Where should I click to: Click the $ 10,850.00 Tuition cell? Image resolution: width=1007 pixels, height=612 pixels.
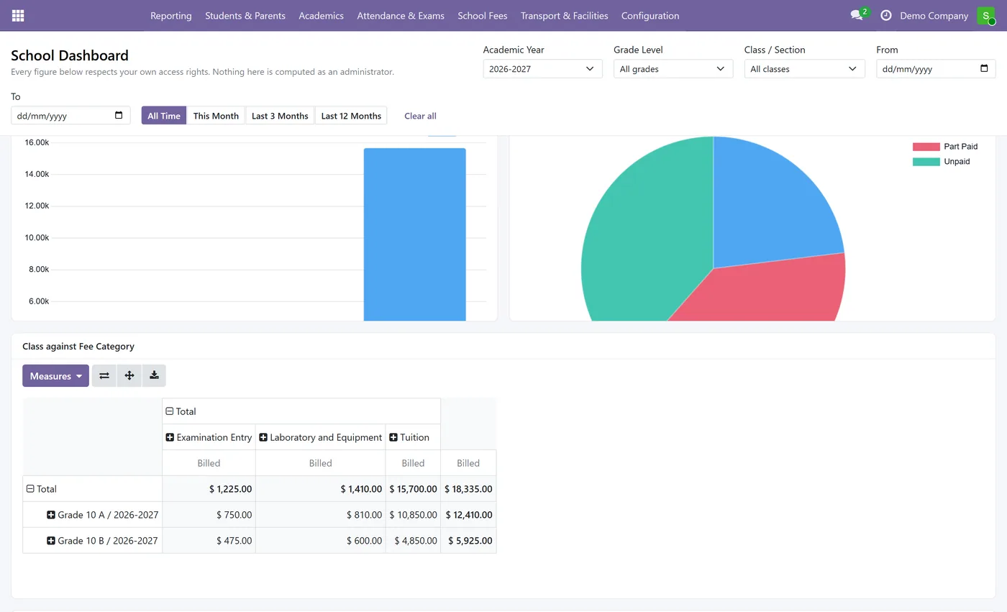(413, 515)
